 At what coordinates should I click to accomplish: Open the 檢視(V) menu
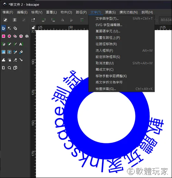[x=37, y=12]
